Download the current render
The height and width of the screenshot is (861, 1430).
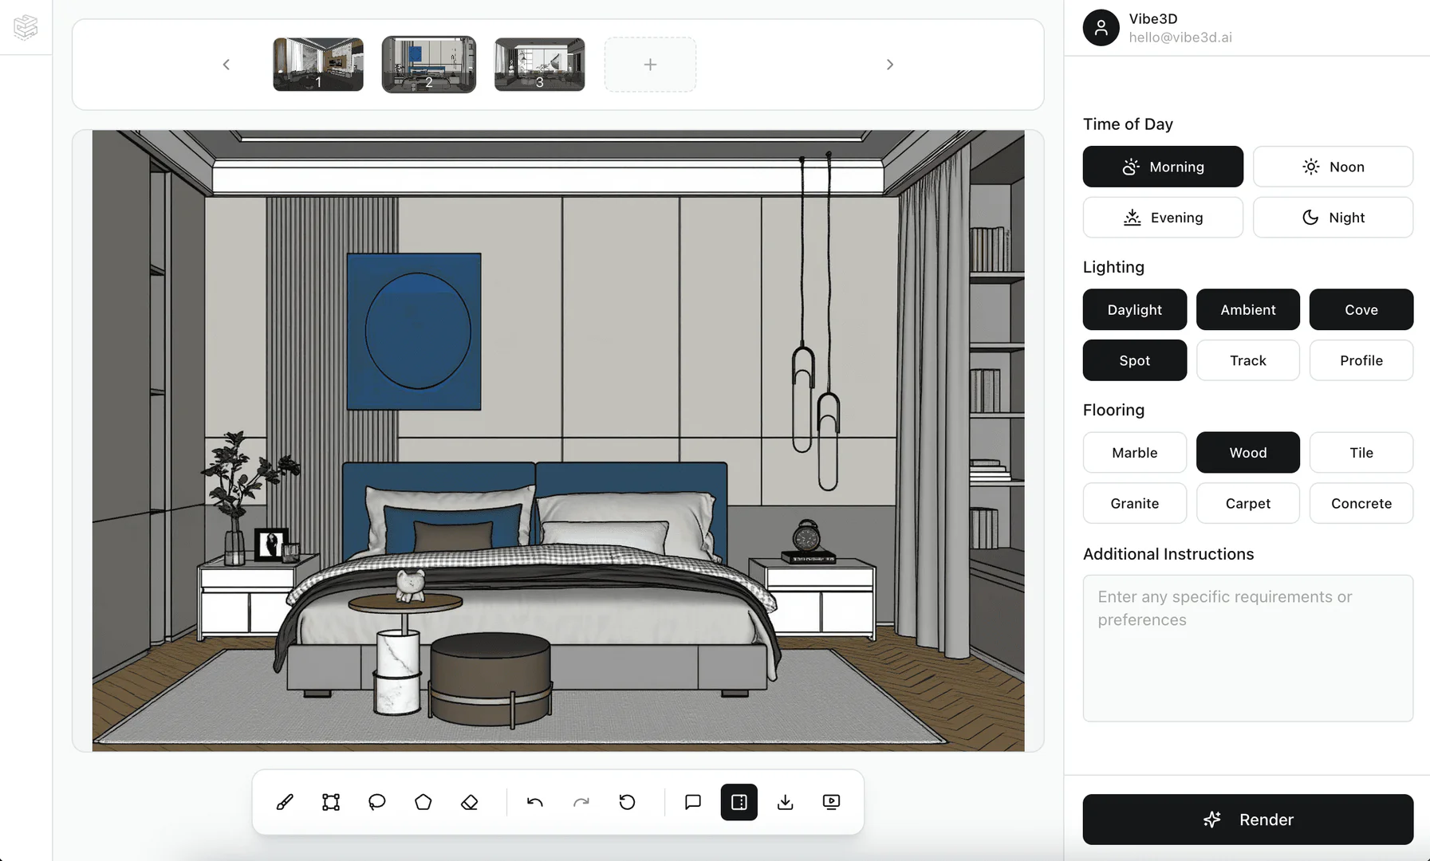(786, 802)
